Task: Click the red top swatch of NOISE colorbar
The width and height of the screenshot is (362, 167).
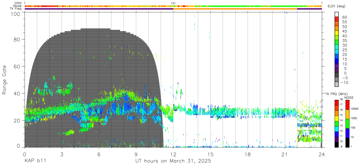Action: click(347, 105)
